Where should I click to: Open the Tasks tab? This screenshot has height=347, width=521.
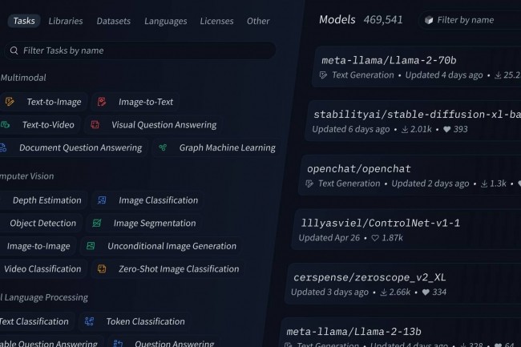[24, 21]
